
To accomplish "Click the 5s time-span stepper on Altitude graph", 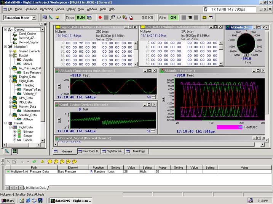I will click(153, 97).
